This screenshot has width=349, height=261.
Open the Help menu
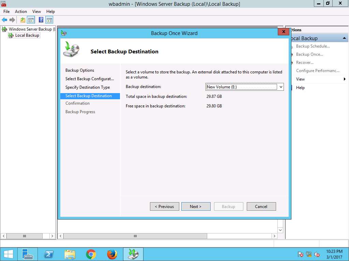(x=50, y=12)
